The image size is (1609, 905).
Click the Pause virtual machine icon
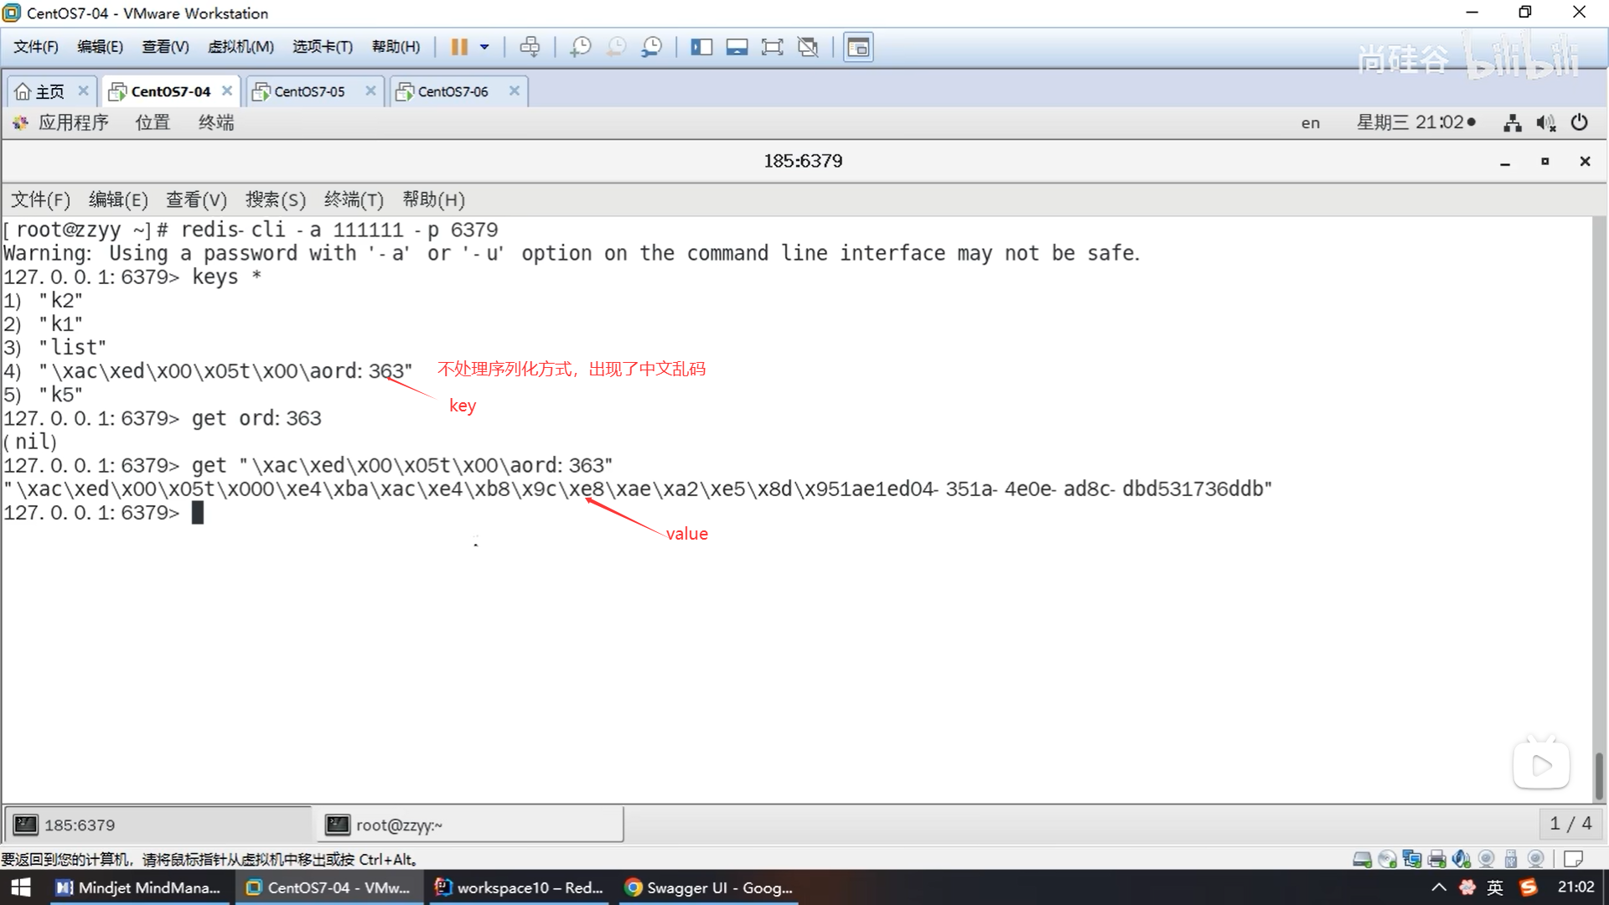click(458, 47)
